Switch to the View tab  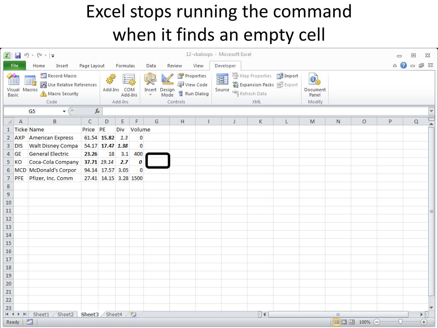click(198, 66)
